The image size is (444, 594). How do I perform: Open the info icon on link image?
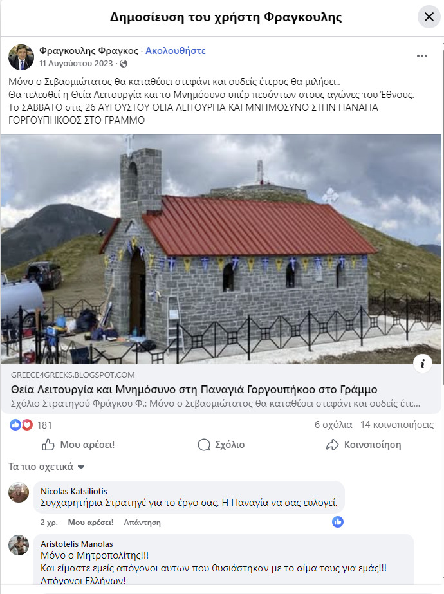coord(422,364)
